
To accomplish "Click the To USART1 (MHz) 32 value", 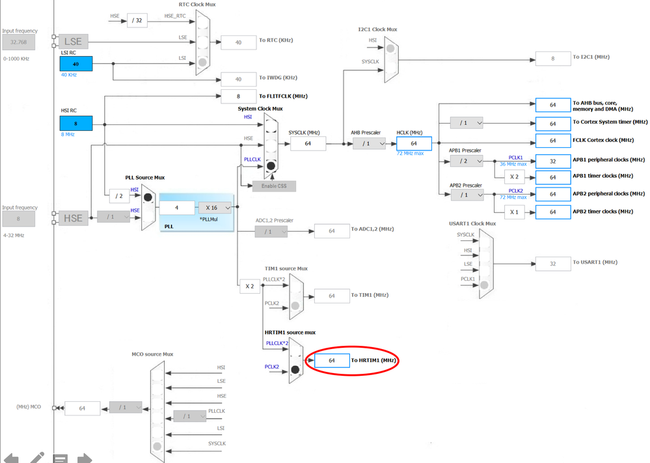I will [x=553, y=264].
